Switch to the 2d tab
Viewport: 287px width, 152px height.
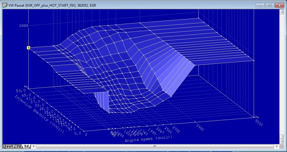(x=19, y=146)
